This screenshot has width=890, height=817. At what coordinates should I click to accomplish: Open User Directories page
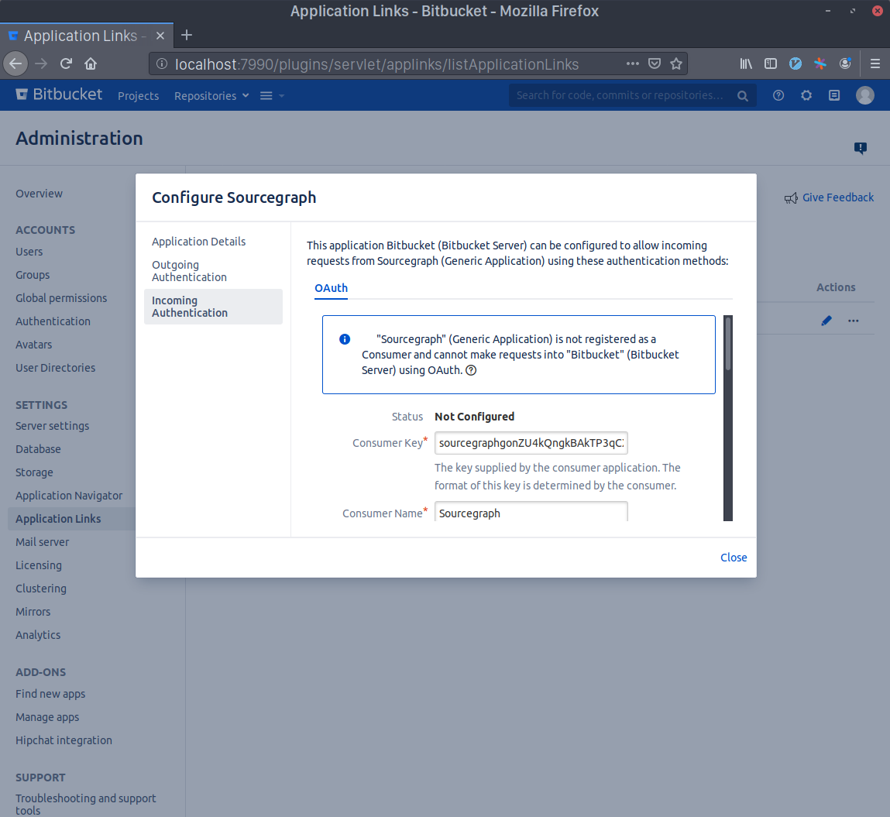click(x=56, y=368)
